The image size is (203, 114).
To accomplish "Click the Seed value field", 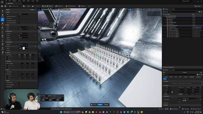I will tap(23, 14).
